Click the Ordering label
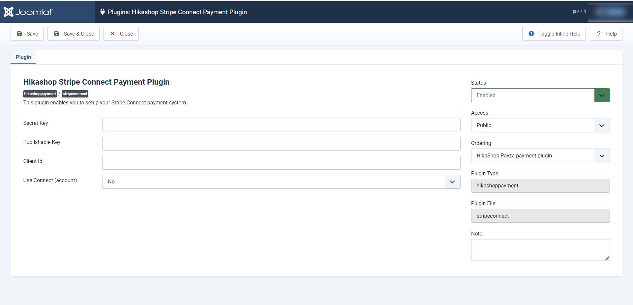633x305 pixels. [x=481, y=143]
